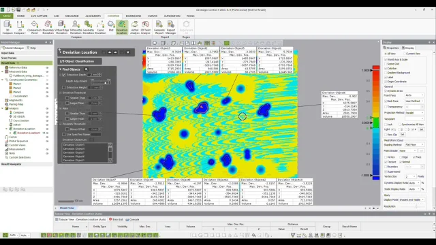This screenshot has width=436, height=245.
Task: Switch to the DIMENSIONS ribbon tab
Action: pos(134,16)
